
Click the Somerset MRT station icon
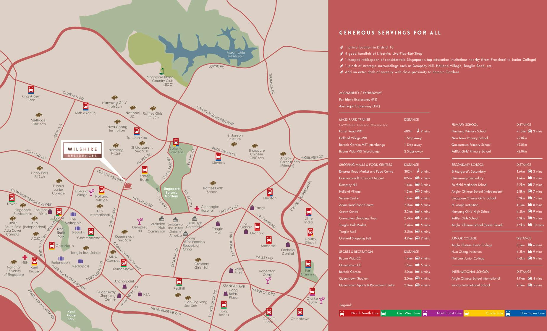click(268, 240)
